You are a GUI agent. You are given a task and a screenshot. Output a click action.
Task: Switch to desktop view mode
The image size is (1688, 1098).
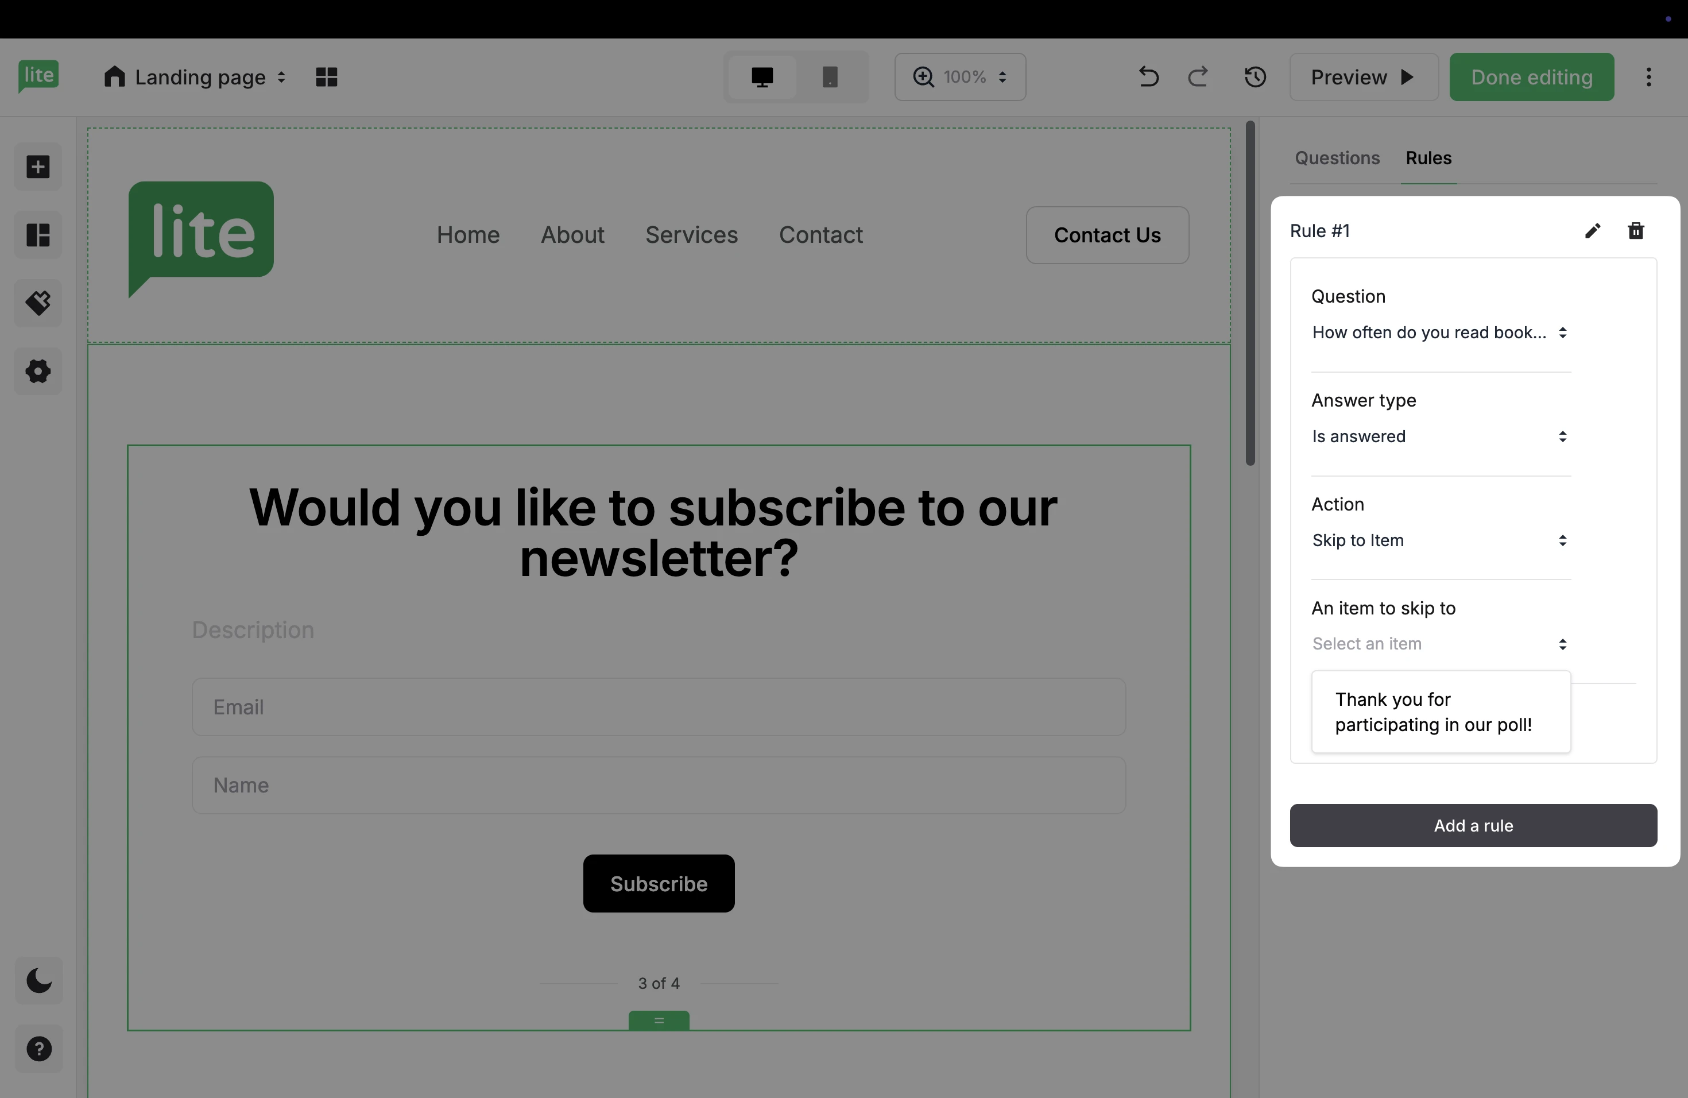click(x=762, y=76)
